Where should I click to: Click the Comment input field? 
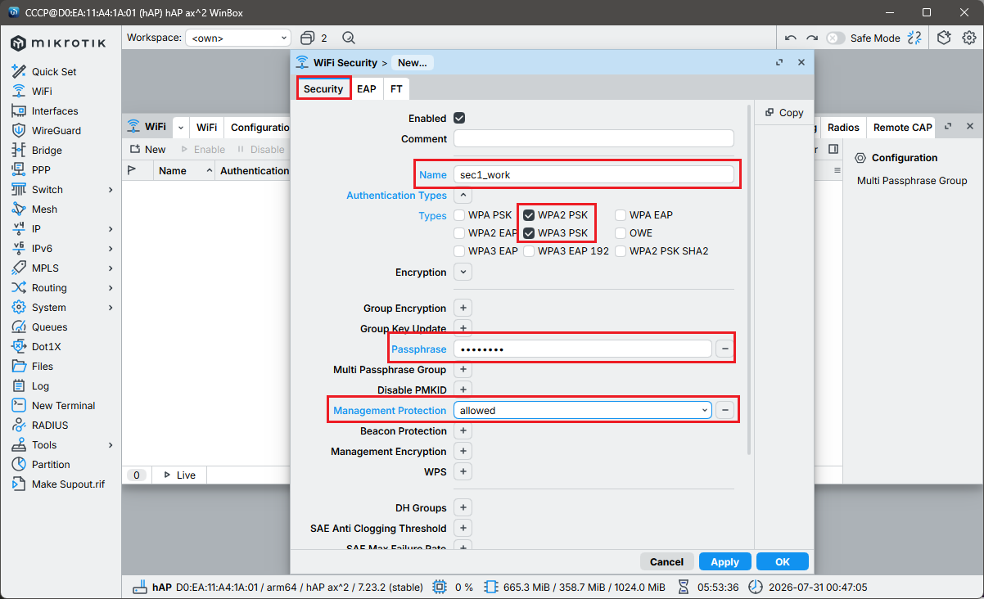594,138
